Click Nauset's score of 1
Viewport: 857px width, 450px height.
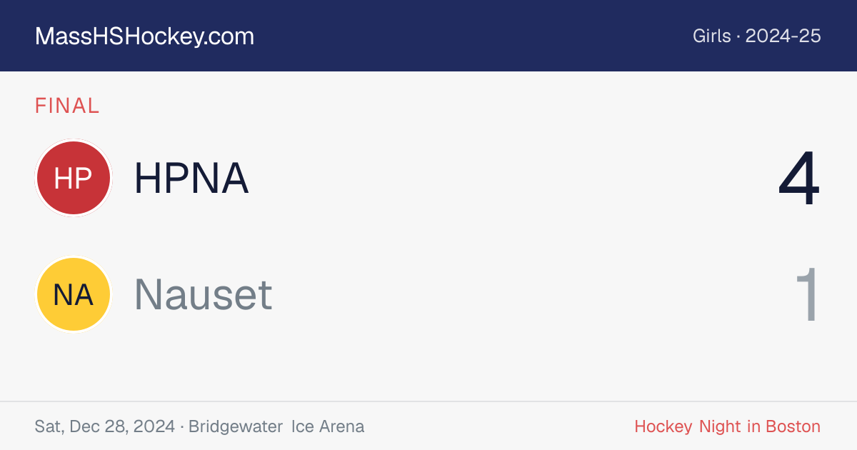tap(808, 294)
